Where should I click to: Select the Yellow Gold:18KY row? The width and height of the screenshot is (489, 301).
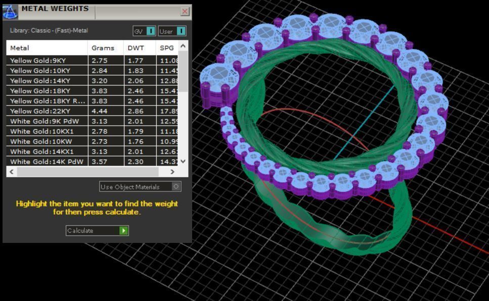tap(93, 91)
